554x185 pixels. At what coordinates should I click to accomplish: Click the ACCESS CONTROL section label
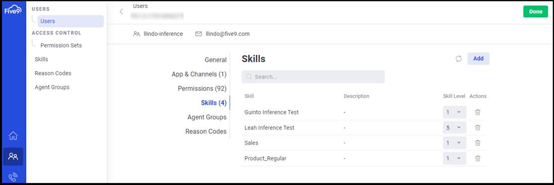pyautogui.click(x=57, y=33)
